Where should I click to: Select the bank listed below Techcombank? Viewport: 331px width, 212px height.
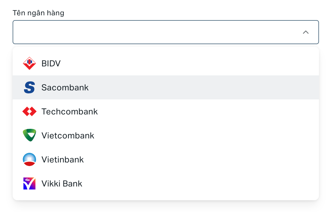[x=165, y=135]
